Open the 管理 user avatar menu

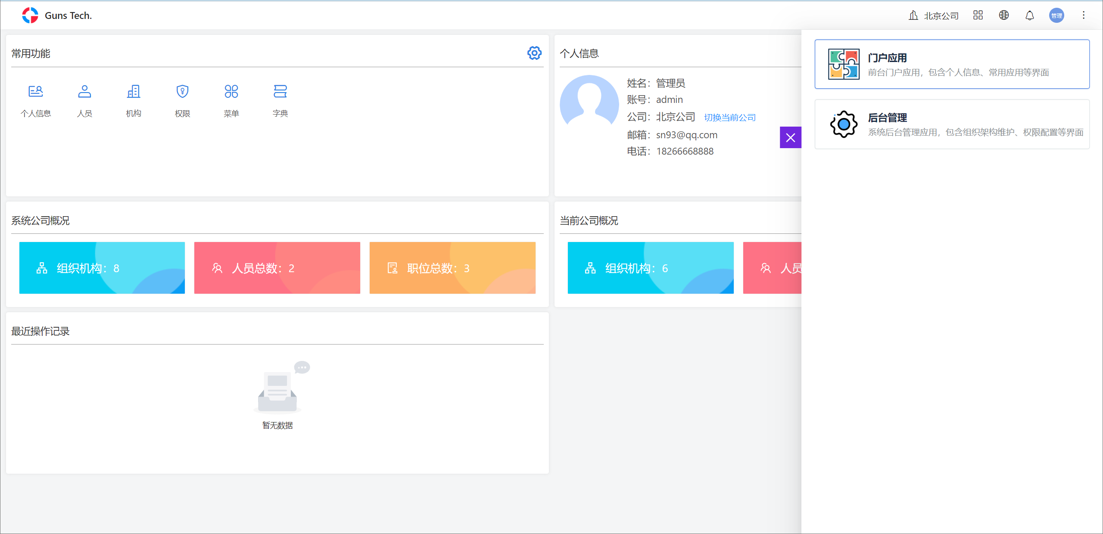[x=1056, y=16]
